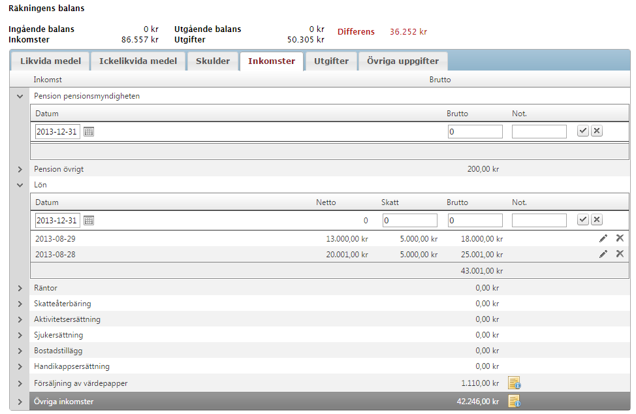Focus Skatt field in Lön entry row
Screen dimensions: 636x414
coord(409,220)
